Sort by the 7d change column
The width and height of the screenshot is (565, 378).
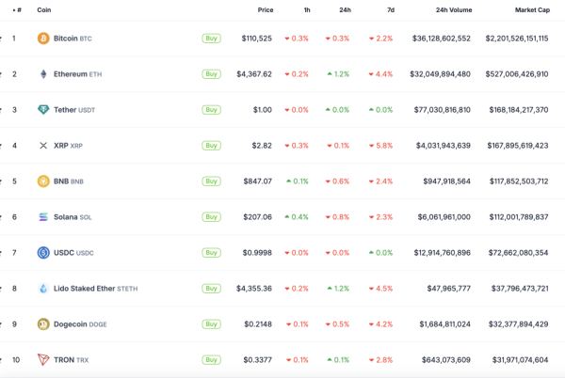pos(391,10)
